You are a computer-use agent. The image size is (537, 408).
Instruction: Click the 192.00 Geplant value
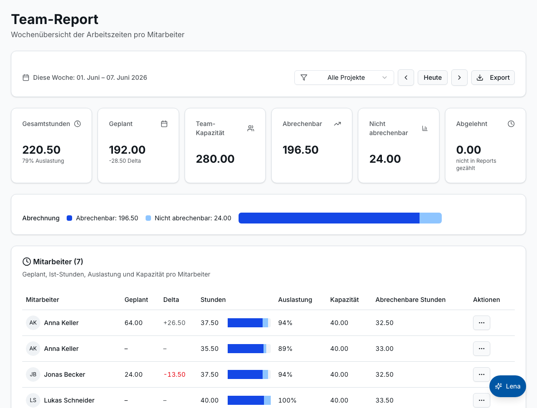(x=127, y=150)
